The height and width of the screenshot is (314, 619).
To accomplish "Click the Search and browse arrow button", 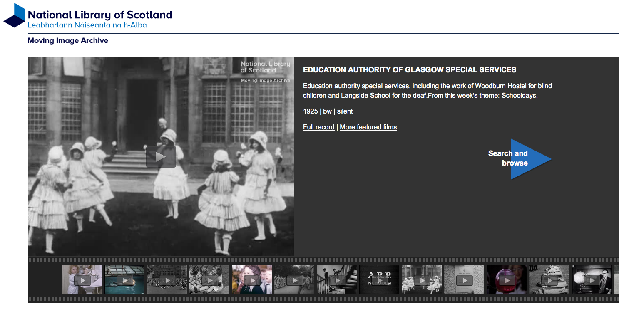I will pyautogui.click(x=529, y=159).
